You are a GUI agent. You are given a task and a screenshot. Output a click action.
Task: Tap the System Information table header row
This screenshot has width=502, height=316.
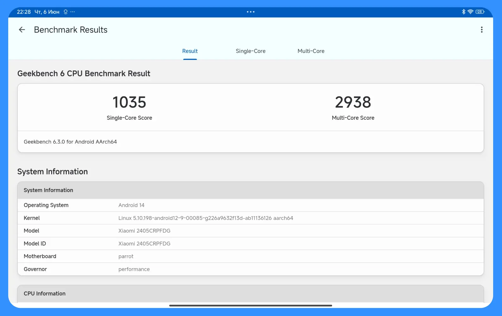click(x=251, y=190)
